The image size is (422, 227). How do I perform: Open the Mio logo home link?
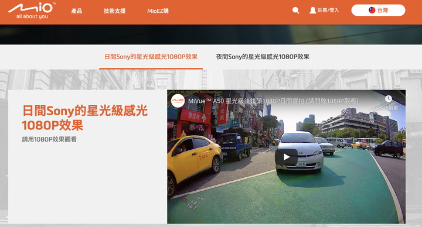32,11
